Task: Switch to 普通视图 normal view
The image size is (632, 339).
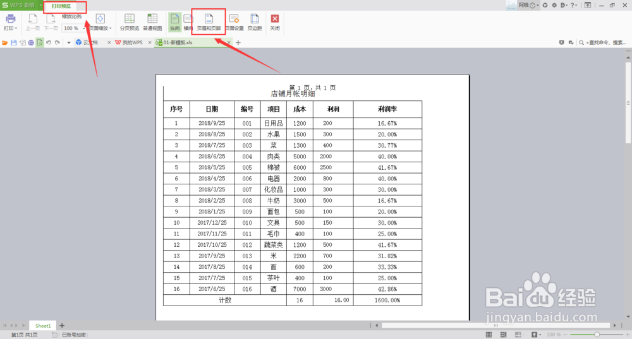Action: (x=152, y=21)
